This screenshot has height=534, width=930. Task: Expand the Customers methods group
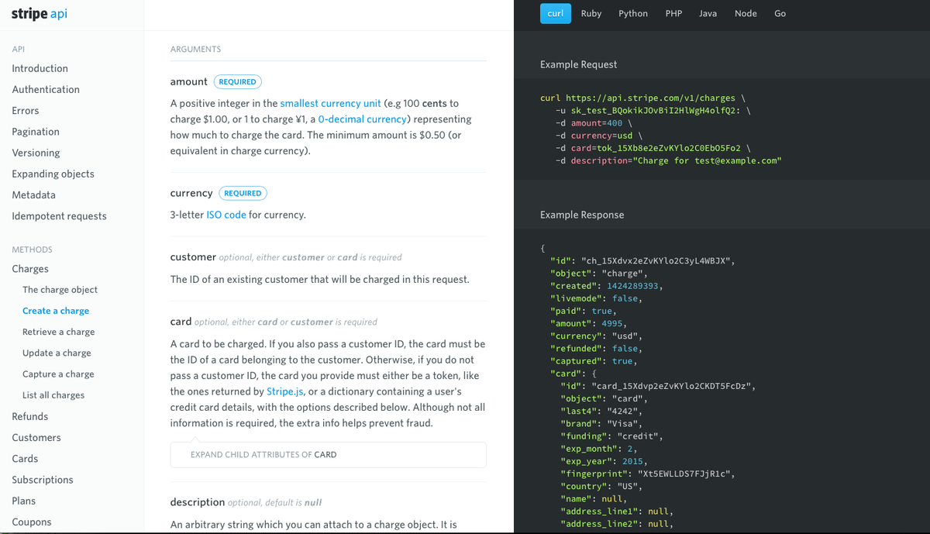36,437
